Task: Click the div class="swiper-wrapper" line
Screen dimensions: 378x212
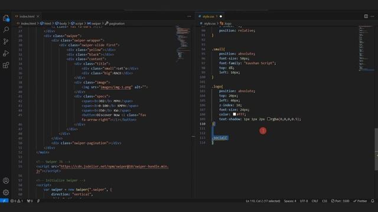Action: click(x=77, y=41)
